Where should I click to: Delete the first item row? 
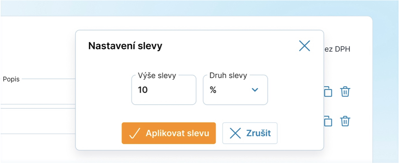point(345,92)
